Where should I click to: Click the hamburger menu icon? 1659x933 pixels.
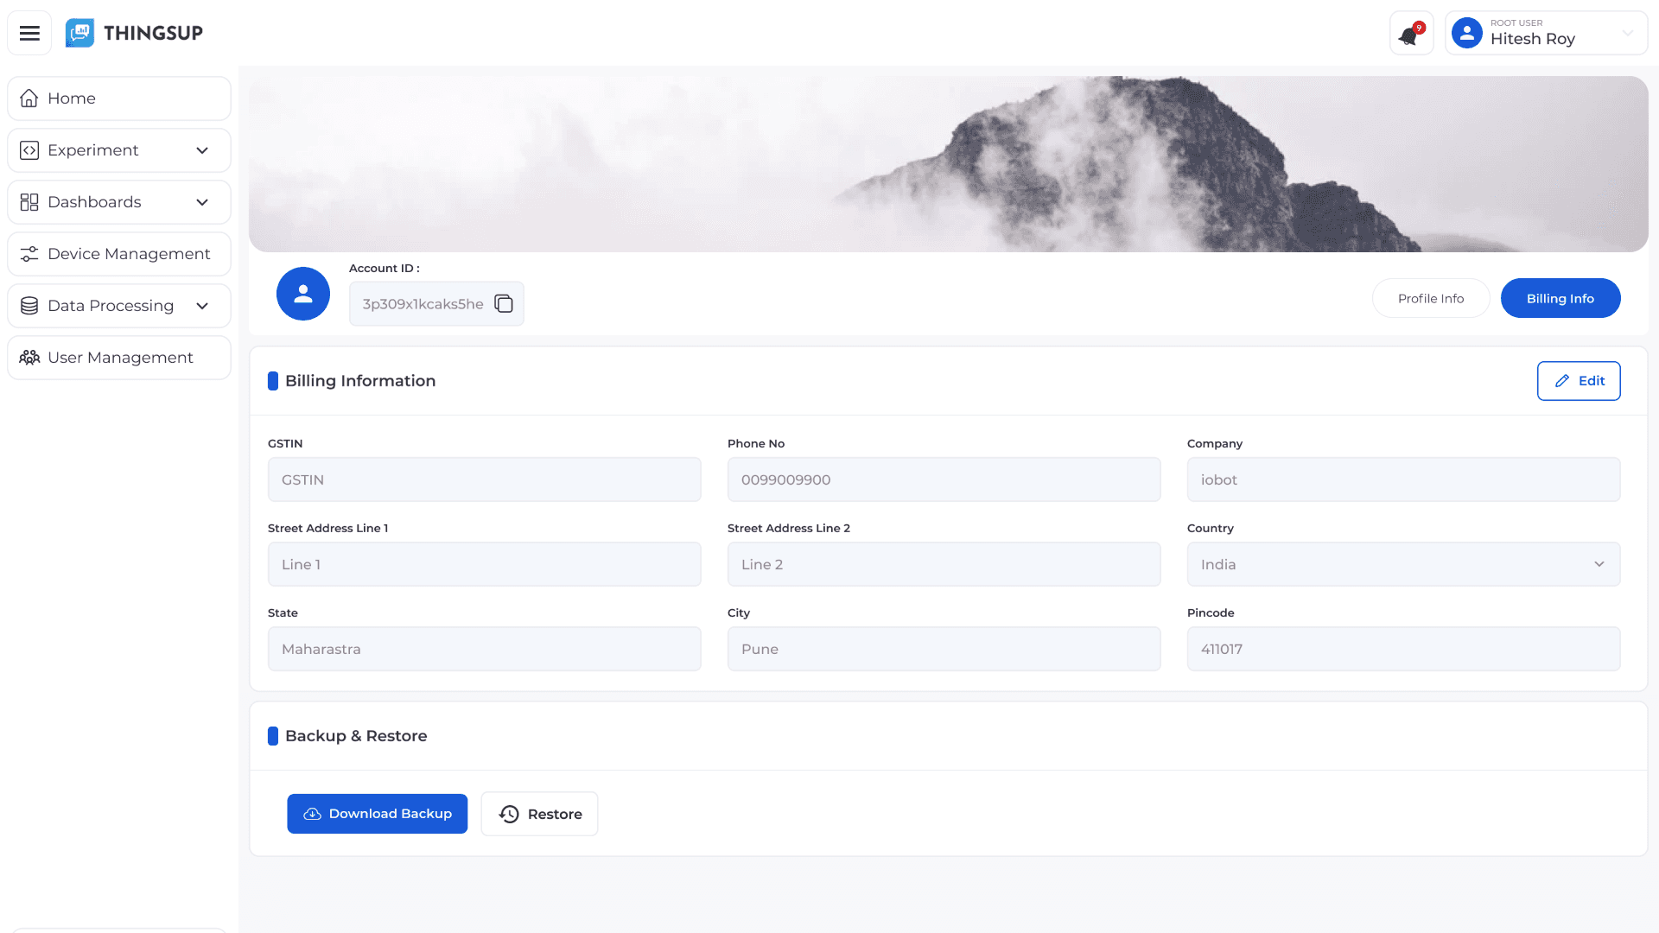[29, 33]
